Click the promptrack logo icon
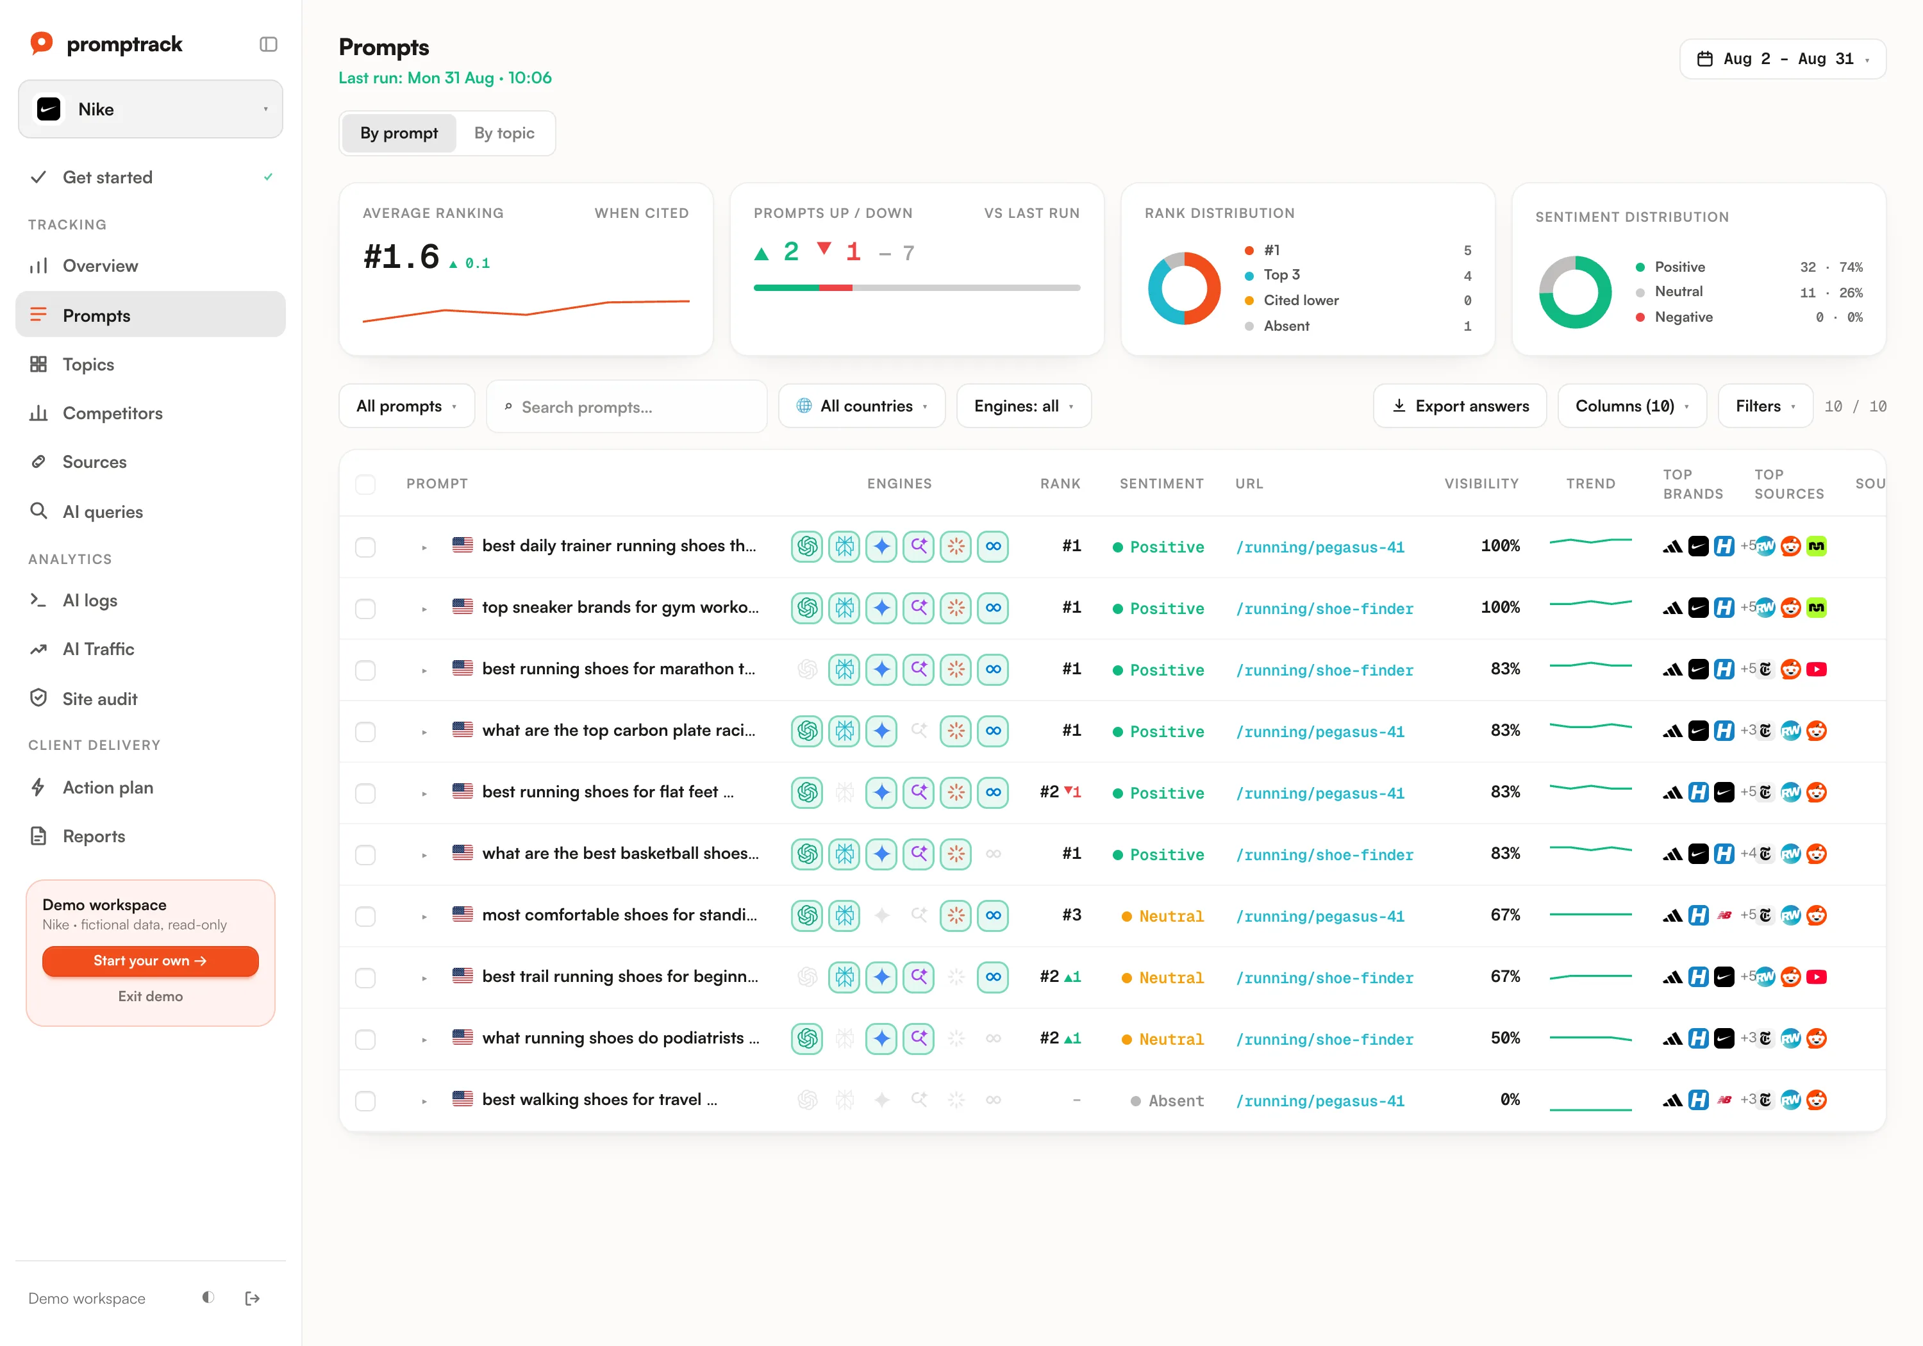Viewport: 1923px width, 1346px height. tap(42, 44)
